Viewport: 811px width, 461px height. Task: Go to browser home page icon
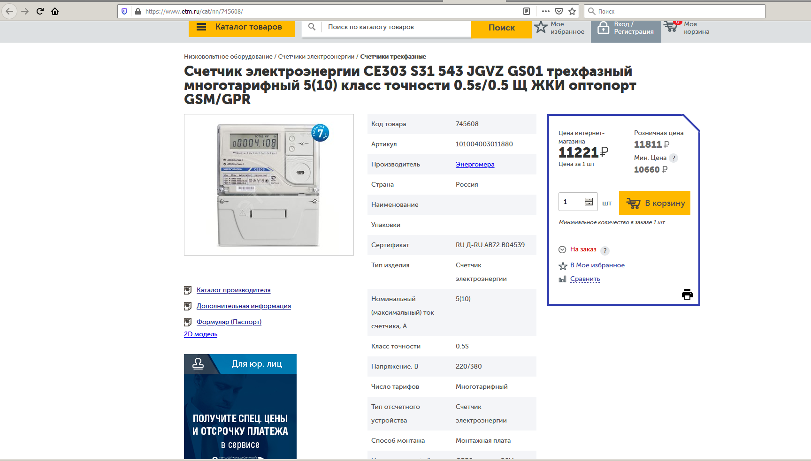55,11
